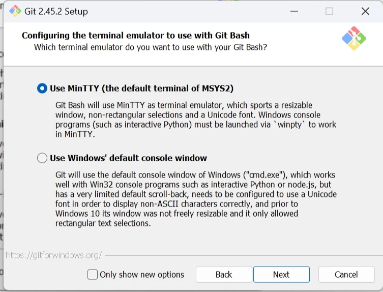The width and height of the screenshot is (383, 292).
Task: Click the "Use Windows' default console window" label text
Action: 128,158
